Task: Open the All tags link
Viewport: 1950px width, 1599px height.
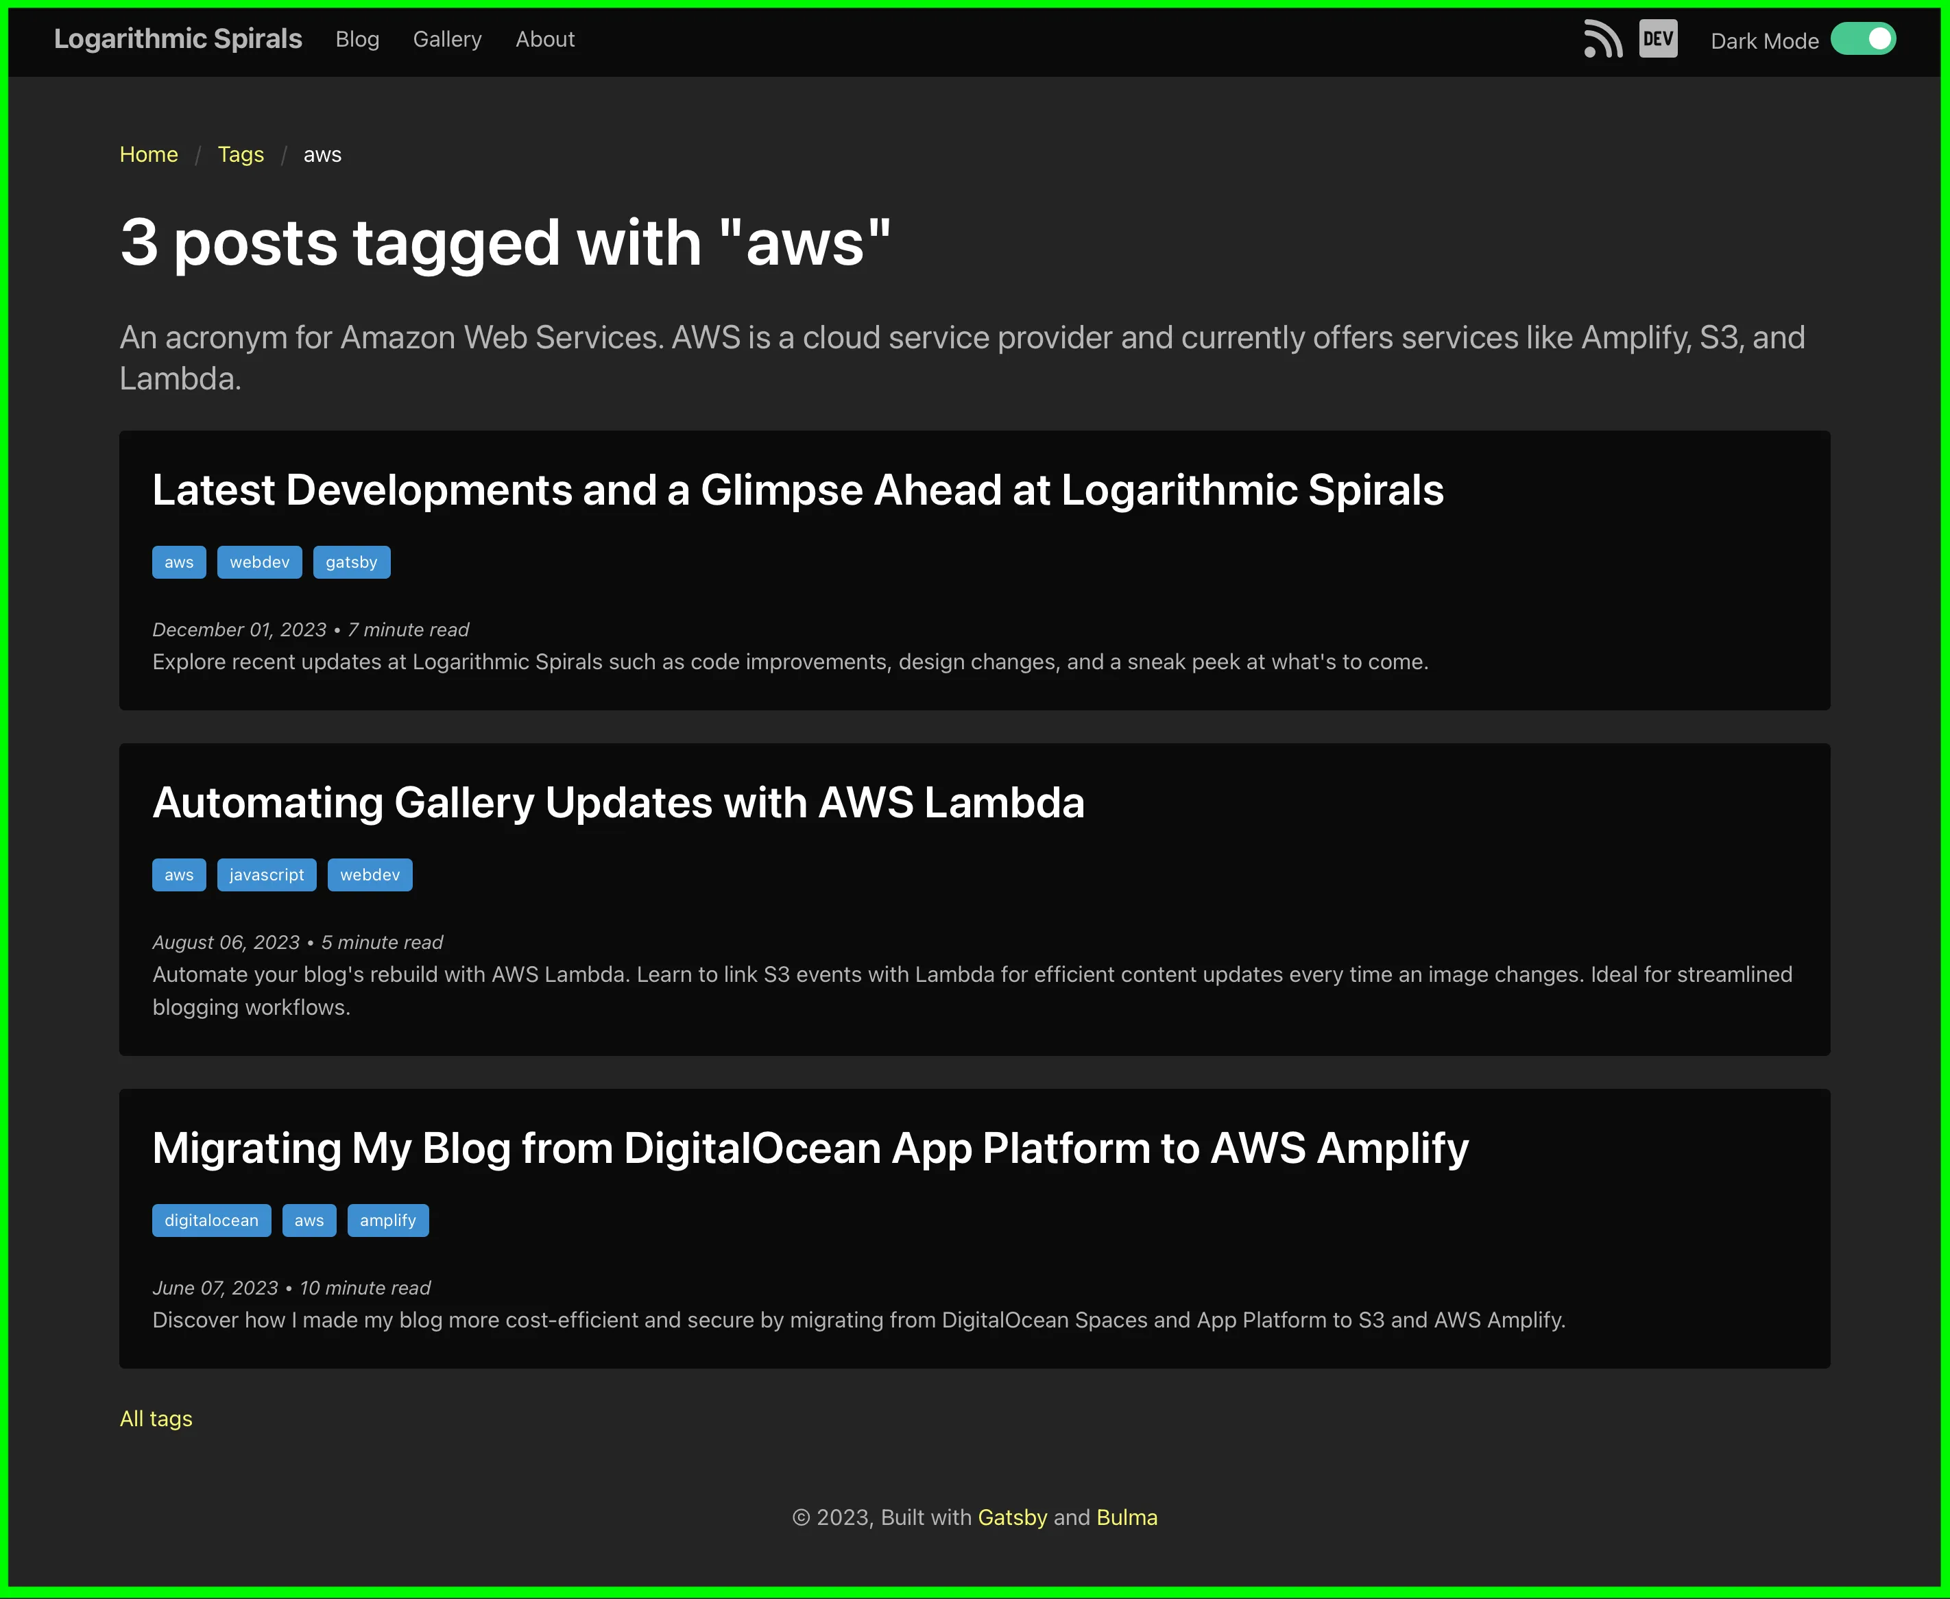Action: click(156, 1419)
